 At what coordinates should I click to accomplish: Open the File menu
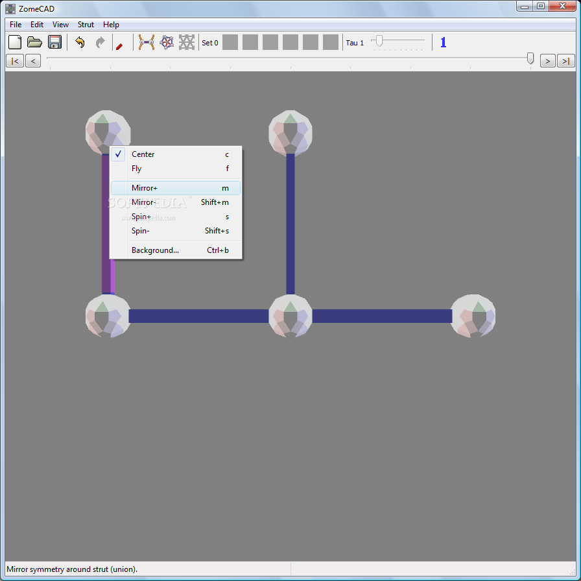tap(16, 25)
